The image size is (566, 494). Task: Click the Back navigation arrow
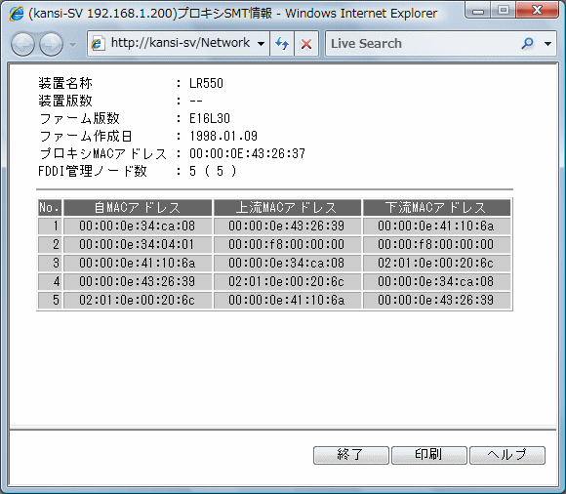(22, 44)
